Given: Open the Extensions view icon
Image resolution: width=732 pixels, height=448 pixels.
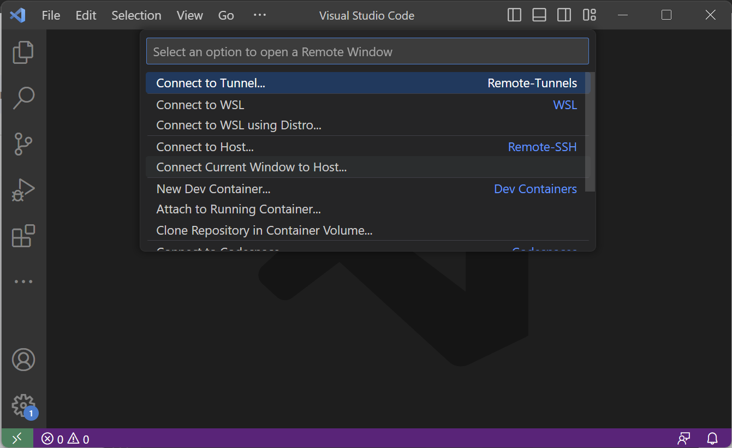Looking at the screenshot, I should [23, 236].
